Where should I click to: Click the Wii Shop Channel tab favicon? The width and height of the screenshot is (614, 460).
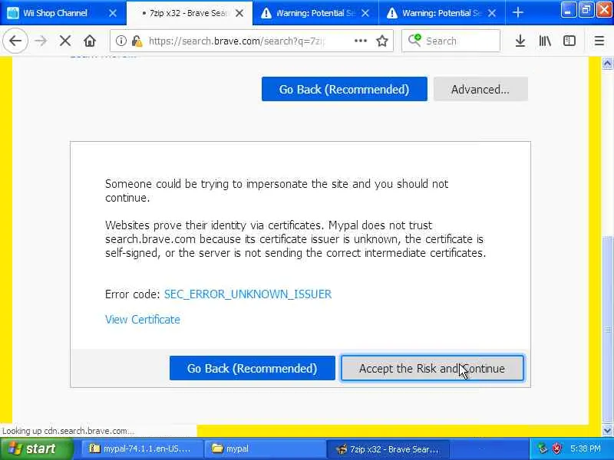[12, 13]
